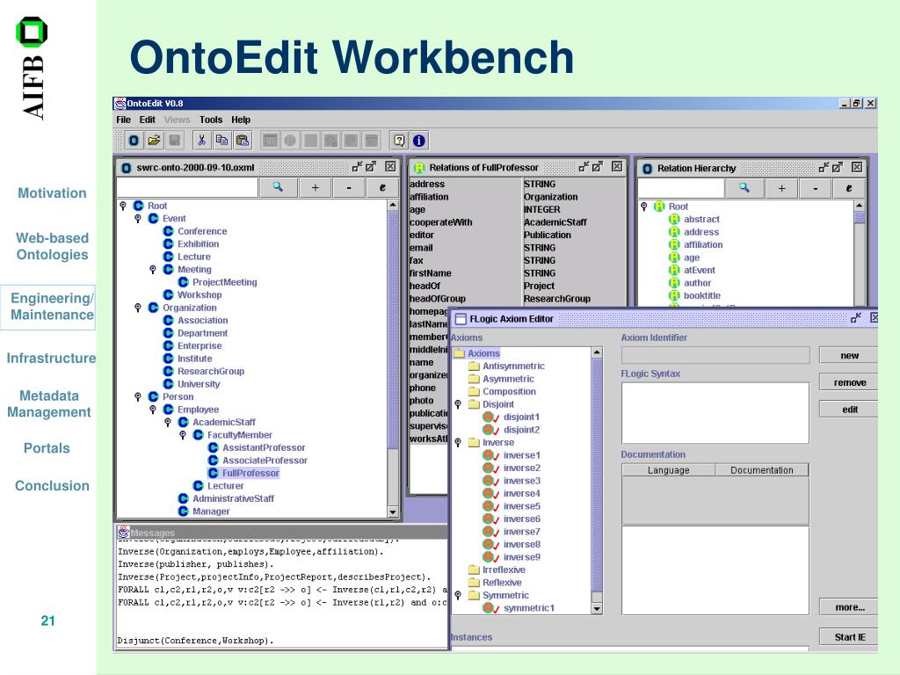This screenshot has height=675, width=900.
Task: Click the Help question-mark toolbar icon
Action: [399, 141]
